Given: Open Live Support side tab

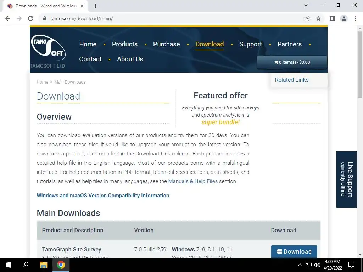Looking at the screenshot, I should coord(347,179).
